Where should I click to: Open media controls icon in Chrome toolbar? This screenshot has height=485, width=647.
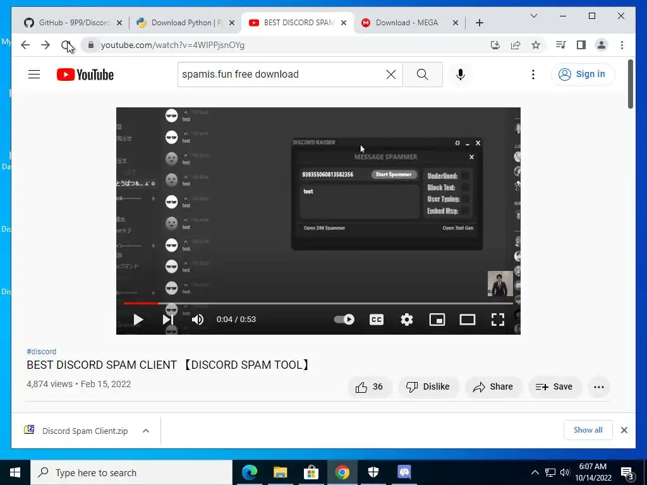coord(561,45)
